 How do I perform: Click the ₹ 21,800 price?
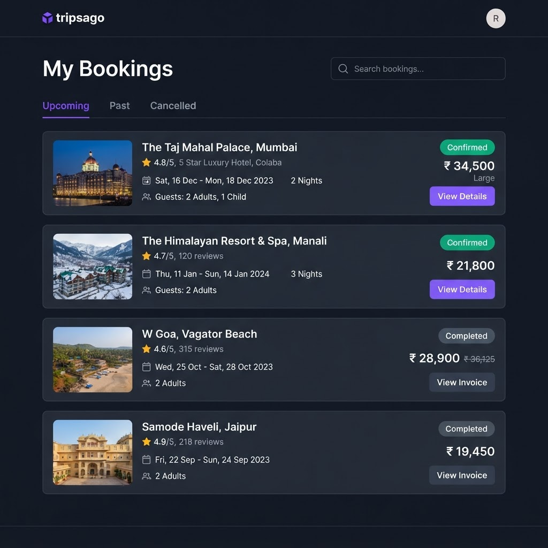[470, 265]
